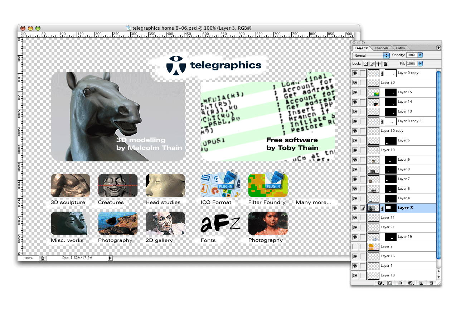Select Layer 5 row

(x=394, y=140)
